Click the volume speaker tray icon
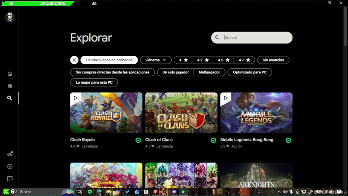Screen dimensions: 348x196 click(x=285, y=192)
